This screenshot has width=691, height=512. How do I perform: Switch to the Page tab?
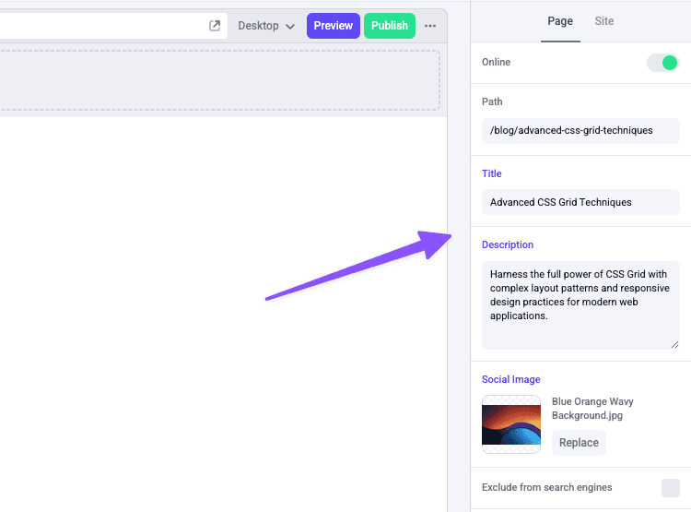point(560,21)
